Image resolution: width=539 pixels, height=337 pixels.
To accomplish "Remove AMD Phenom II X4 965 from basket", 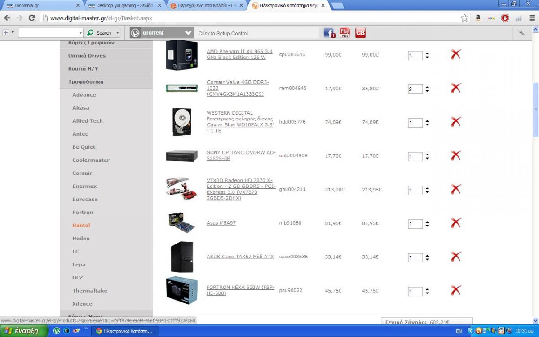I will click(x=456, y=55).
